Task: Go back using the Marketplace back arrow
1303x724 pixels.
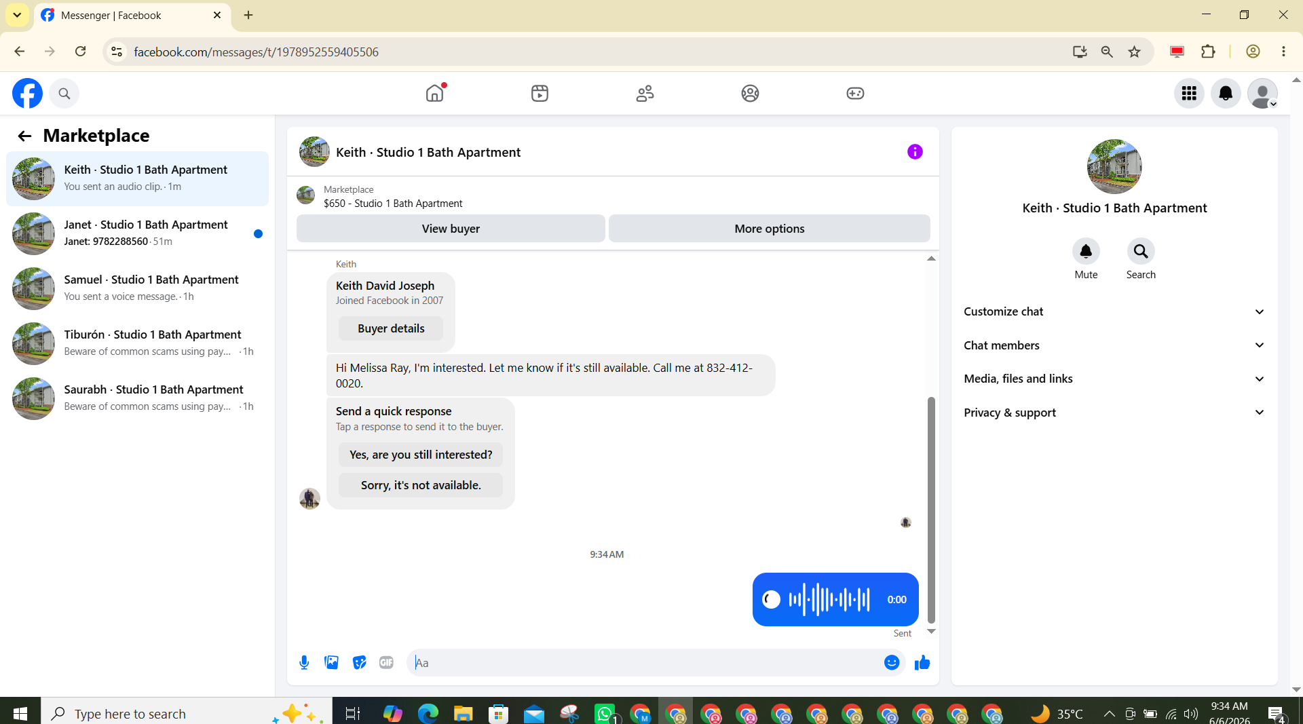Action: pyautogui.click(x=24, y=136)
